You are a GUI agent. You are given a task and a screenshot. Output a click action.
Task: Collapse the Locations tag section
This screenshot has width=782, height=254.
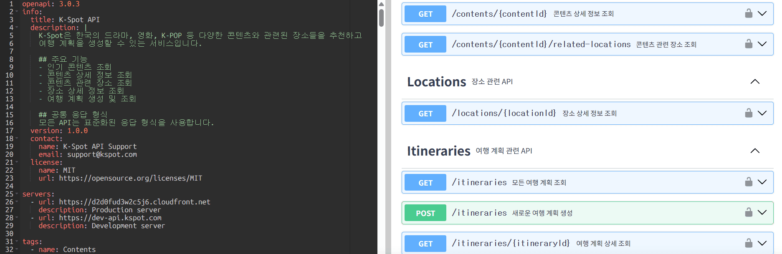click(755, 82)
